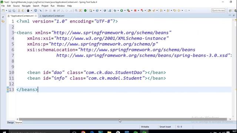The image size is (237, 133).
Task: Click inside the Quick Access field
Action: click(218, 10)
